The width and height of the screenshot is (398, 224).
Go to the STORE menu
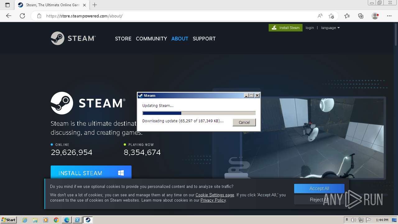[x=123, y=39]
